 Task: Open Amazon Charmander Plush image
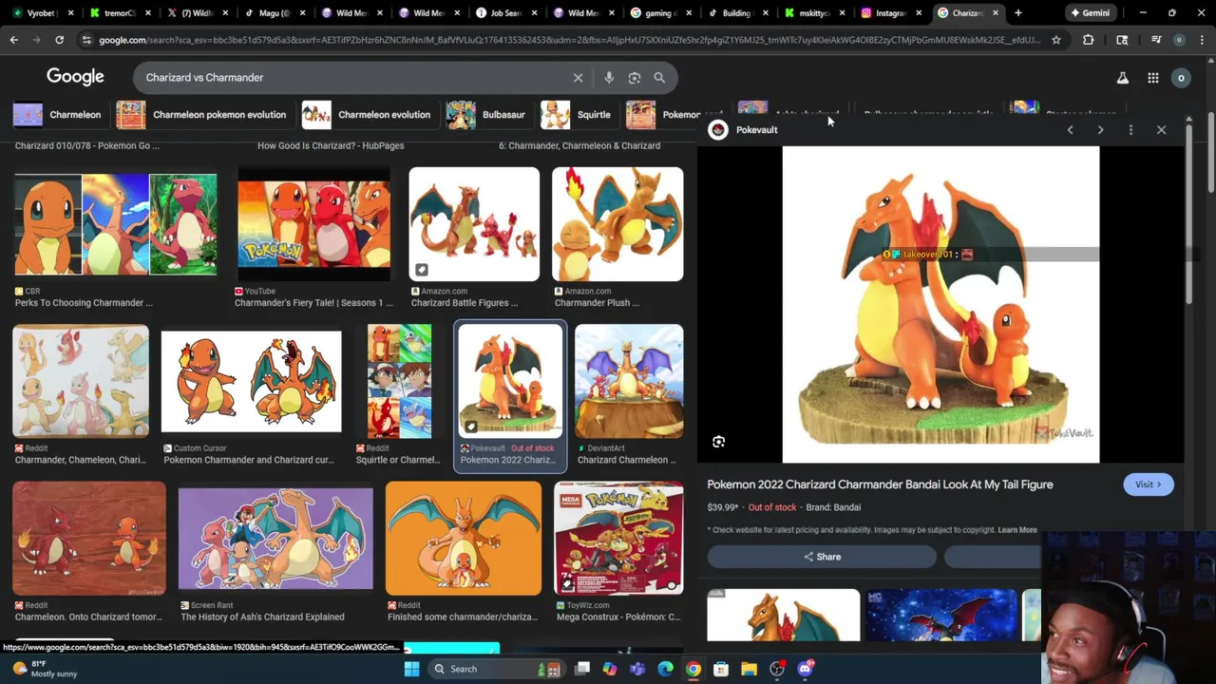[x=617, y=224]
